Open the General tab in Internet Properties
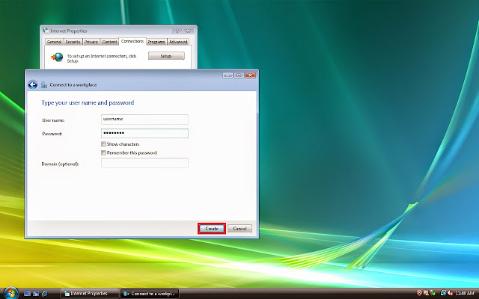Viewport: 479px width, 299px height. point(54,42)
